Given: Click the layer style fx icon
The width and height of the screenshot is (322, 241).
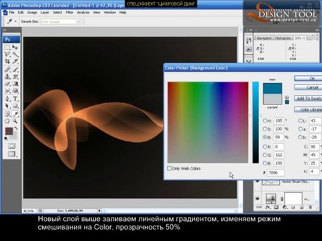Looking at the screenshot, I should pos(268,208).
